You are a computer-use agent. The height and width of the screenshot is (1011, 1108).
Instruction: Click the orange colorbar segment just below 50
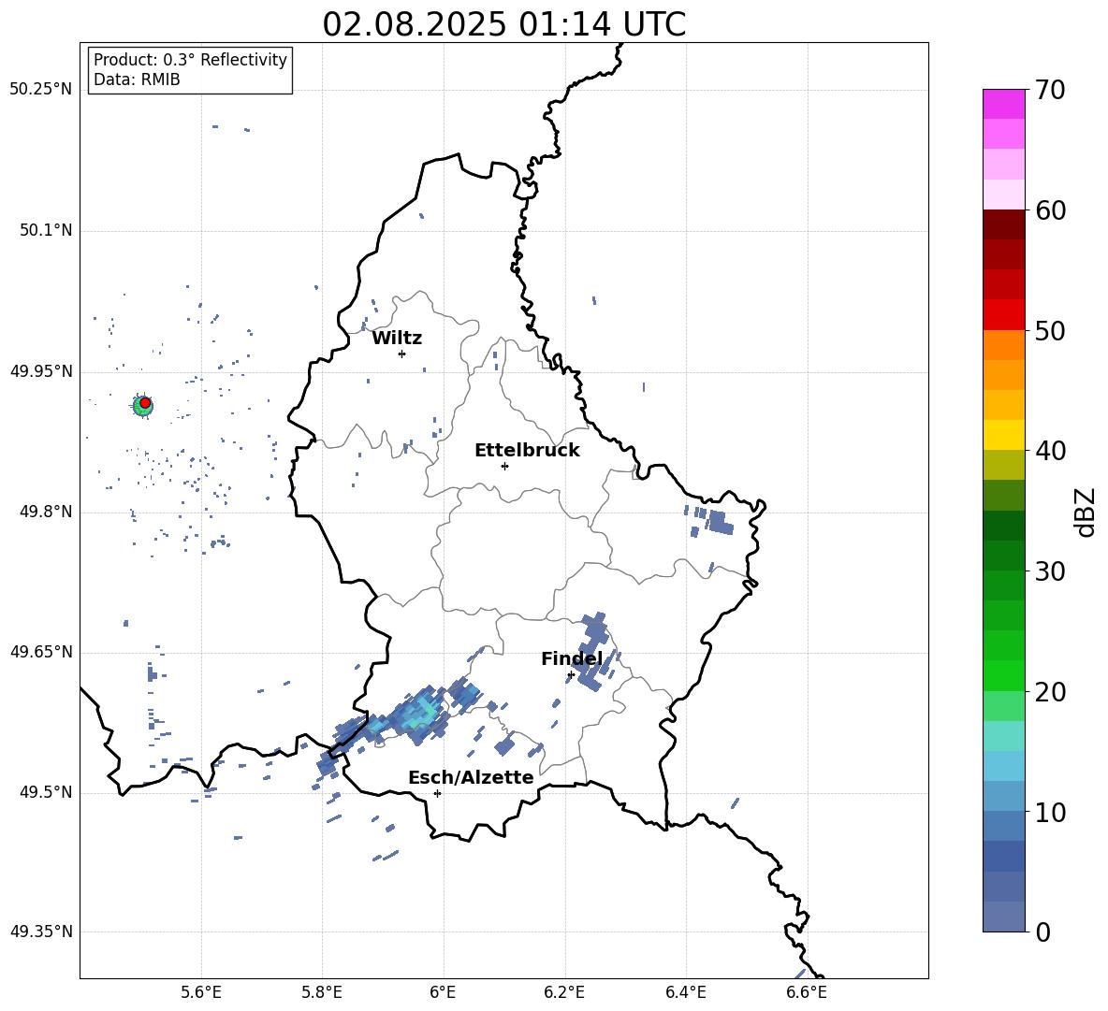tap(1003, 345)
